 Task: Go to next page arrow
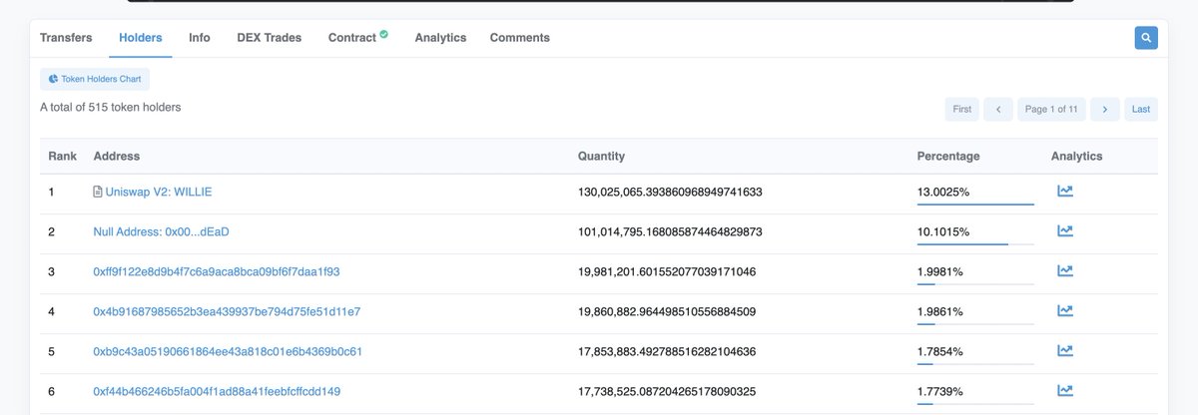(1104, 110)
